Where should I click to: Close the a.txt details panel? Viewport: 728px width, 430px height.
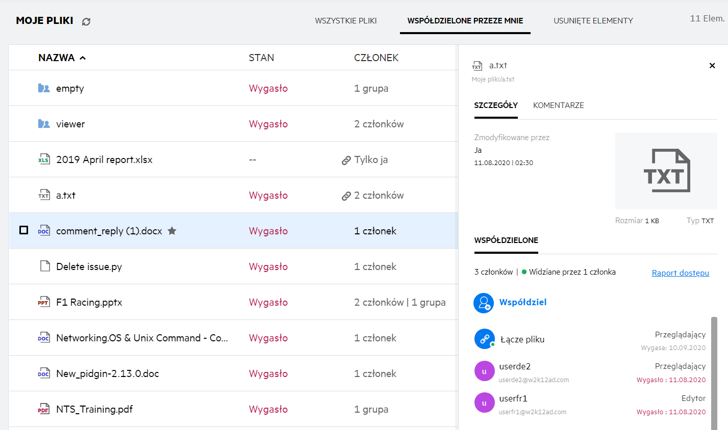[x=712, y=66]
